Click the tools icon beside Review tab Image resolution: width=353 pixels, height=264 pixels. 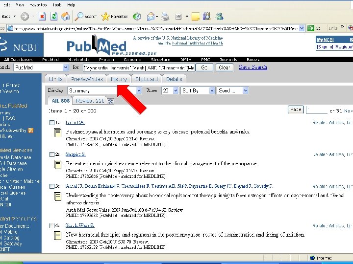(x=110, y=101)
